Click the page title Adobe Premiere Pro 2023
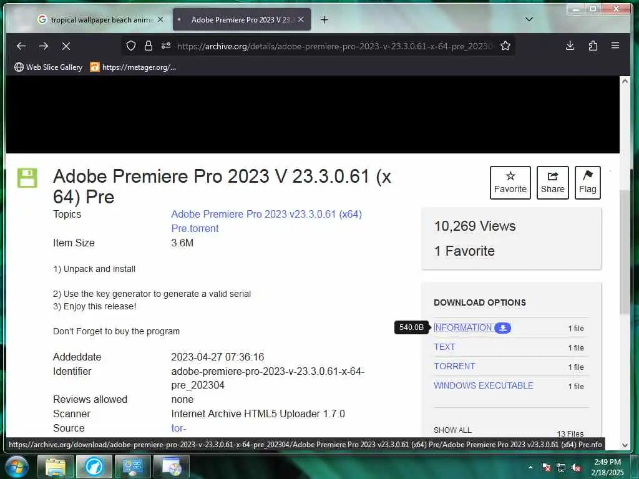This screenshot has height=479, width=639. tap(222, 186)
